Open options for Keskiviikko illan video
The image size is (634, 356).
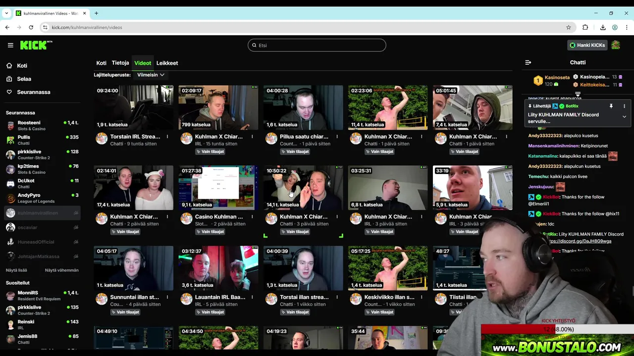coord(422,297)
